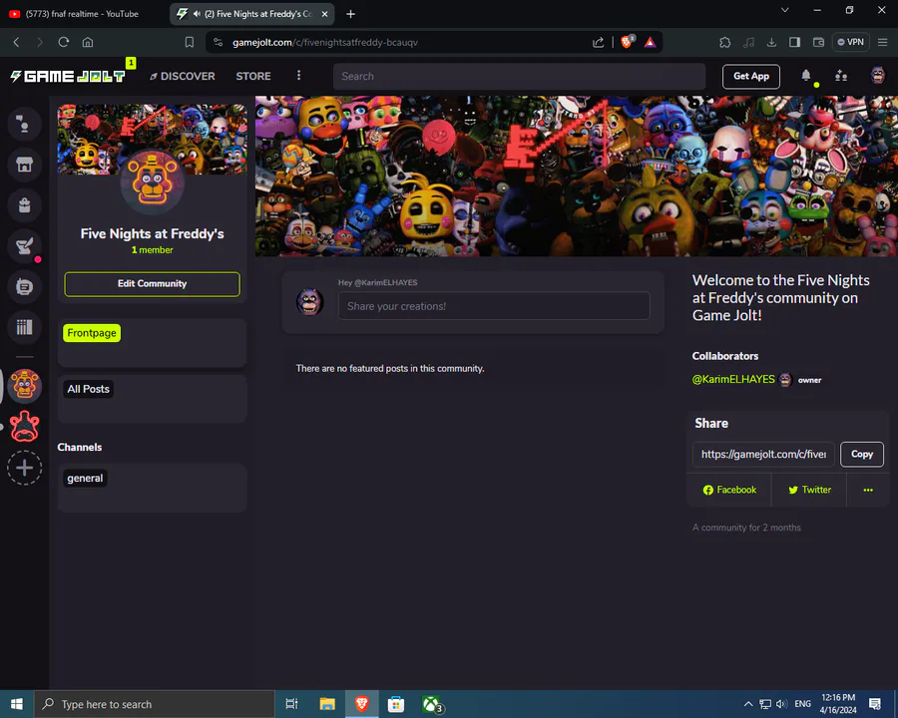This screenshot has width=898, height=718.
Task: Copy the community share link
Action: click(x=862, y=454)
